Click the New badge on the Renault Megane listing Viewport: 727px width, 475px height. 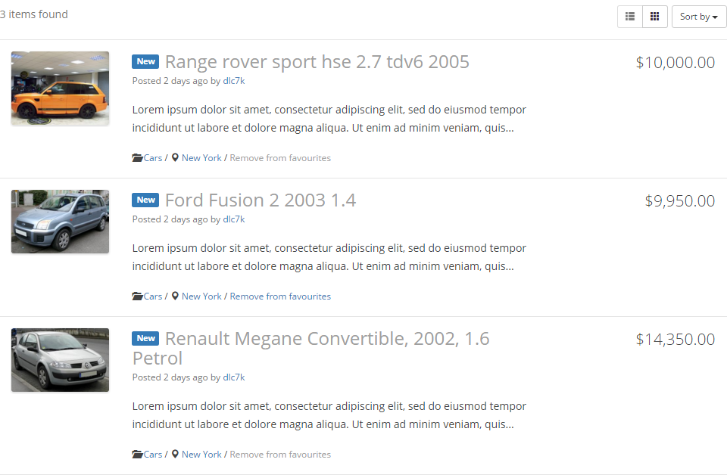[145, 338]
